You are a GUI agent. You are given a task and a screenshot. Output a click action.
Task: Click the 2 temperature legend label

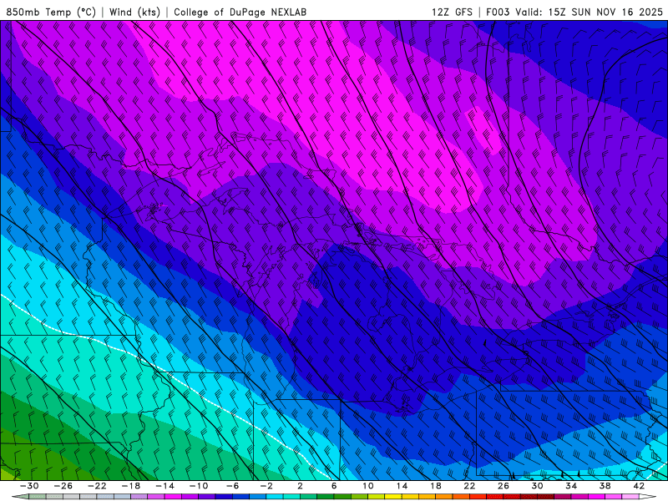[300, 486]
